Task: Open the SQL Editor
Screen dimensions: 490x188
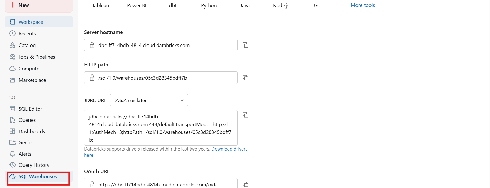Action: (x=30, y=109)
